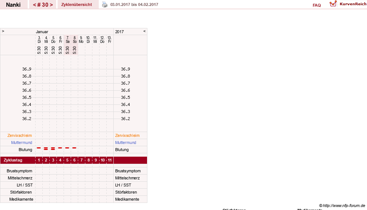The width and height of the screenshot is (367, 210).
Task: Select the left Blutung row label
Action: (x=25, y=150)
